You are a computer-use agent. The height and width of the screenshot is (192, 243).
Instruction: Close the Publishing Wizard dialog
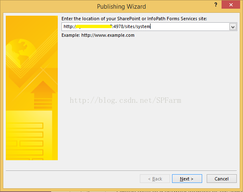click(x=231, y=5)
